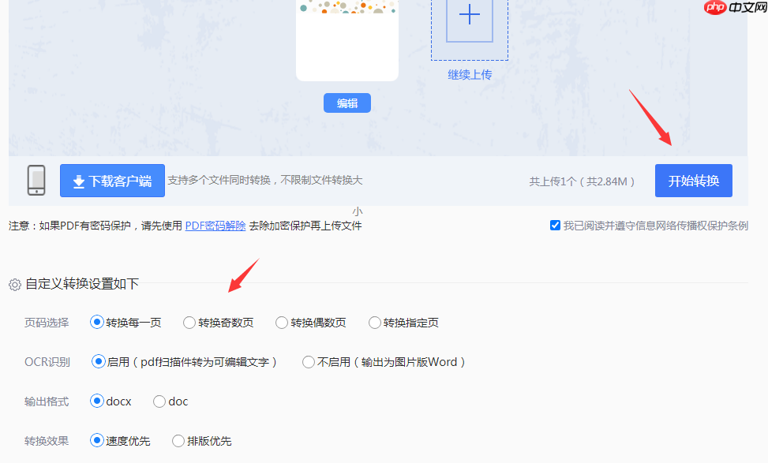Select 排版优先 conversion effect
The image size is (768, 463).
click(x=178, y=441)
